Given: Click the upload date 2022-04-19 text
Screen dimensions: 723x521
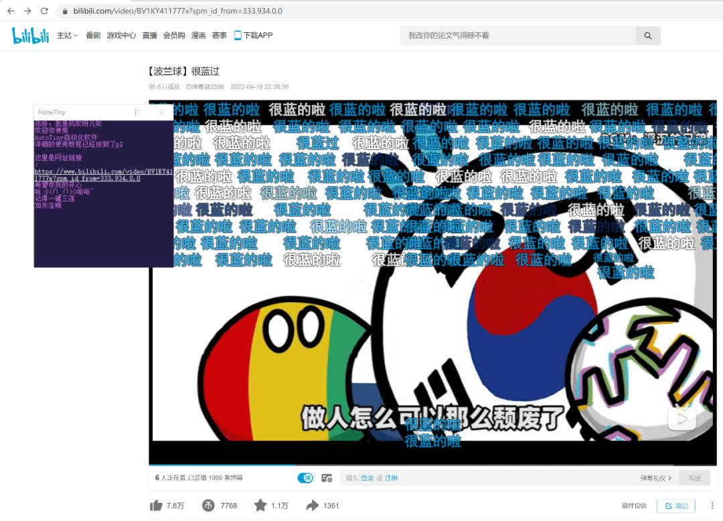Looking at the screenshot, I should [260, 86].
